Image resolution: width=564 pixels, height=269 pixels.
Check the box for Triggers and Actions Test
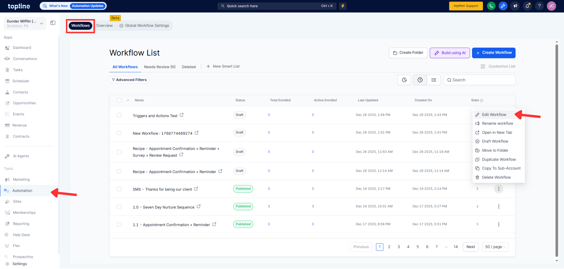(119, 115)
